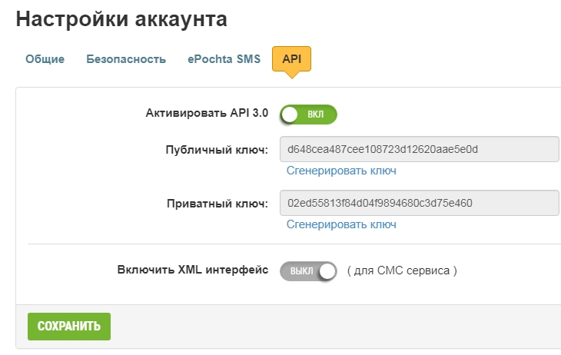Screen dimensions: 561x355
Task: Click the Приватный ключ label text
Action: 217,204
